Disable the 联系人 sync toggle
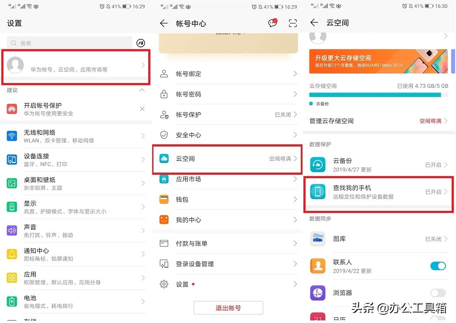This screenshot has height=323, width=456. click(438, 266)
